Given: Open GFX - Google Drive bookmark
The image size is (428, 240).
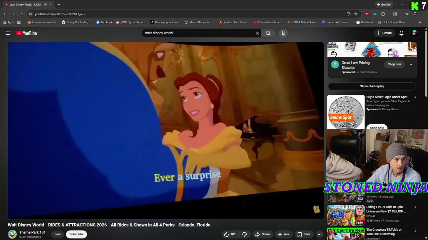Looking at the screenshot, I should click(x=392, y=22).
